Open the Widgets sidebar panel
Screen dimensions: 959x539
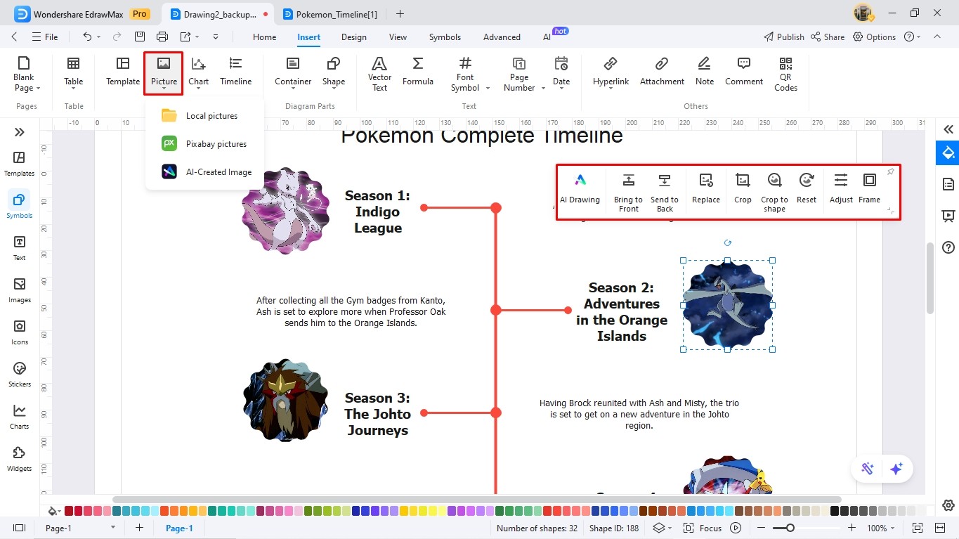tap(20, 459)
